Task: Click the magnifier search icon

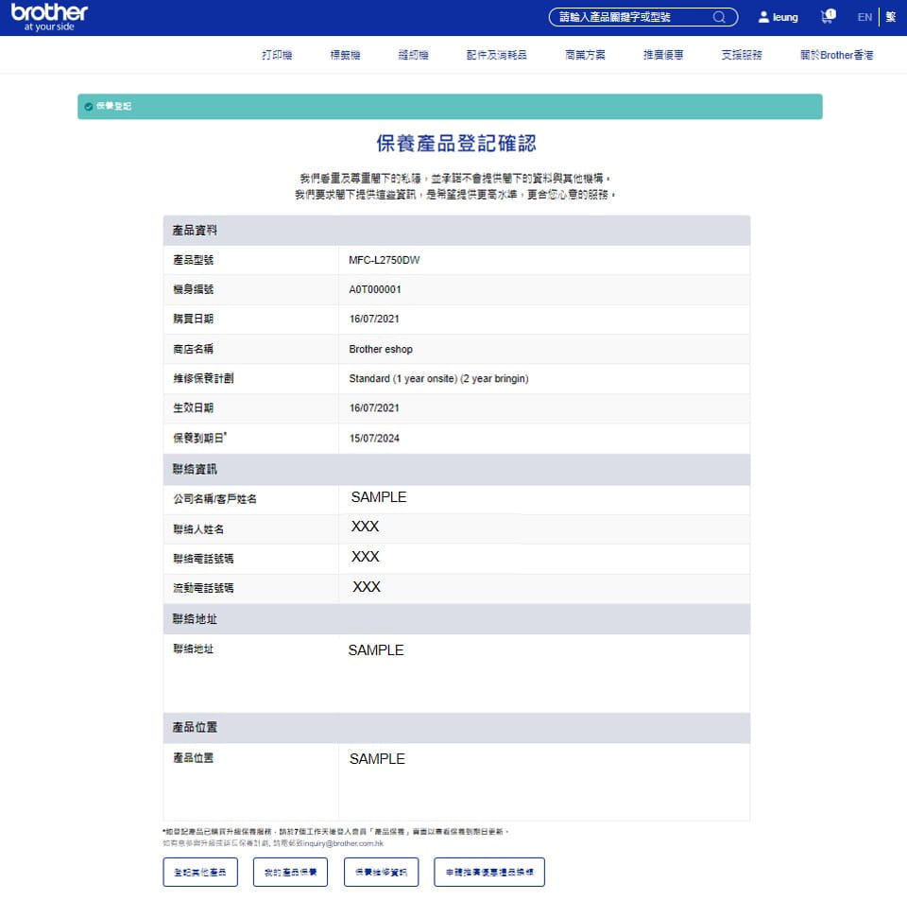Action: tap(718, 17)
